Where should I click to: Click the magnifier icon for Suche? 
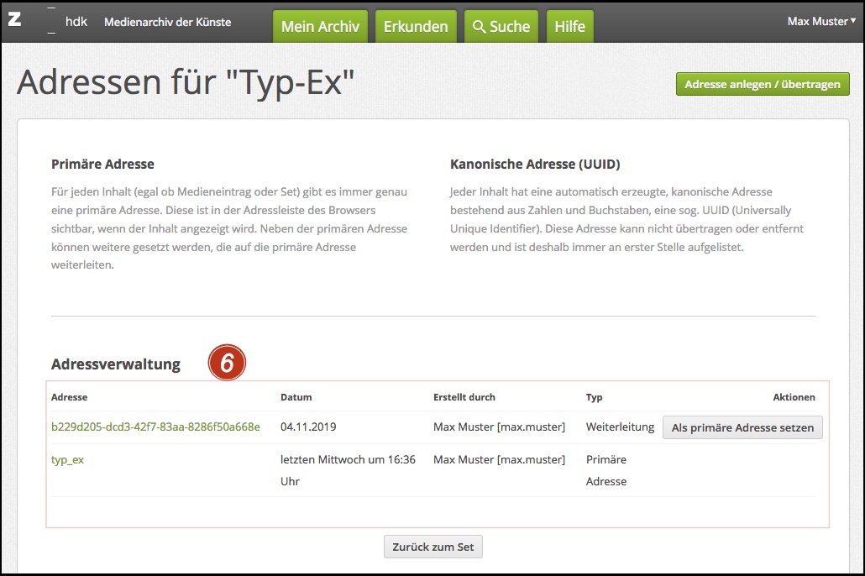(480, 27)
